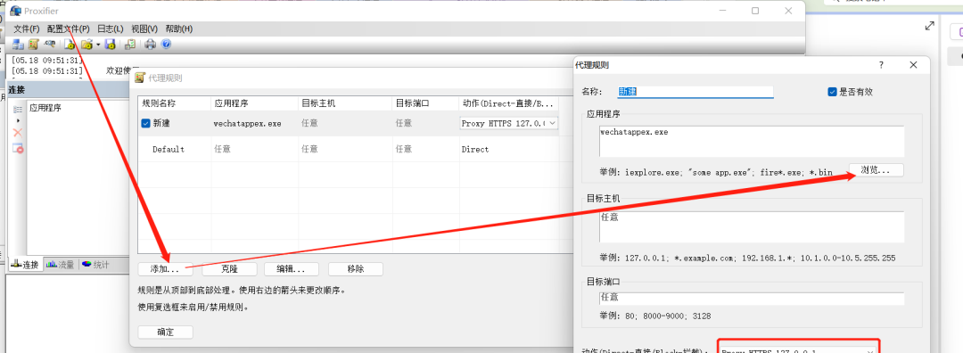Click the Print toolbar icon

(x=151, y=45)
